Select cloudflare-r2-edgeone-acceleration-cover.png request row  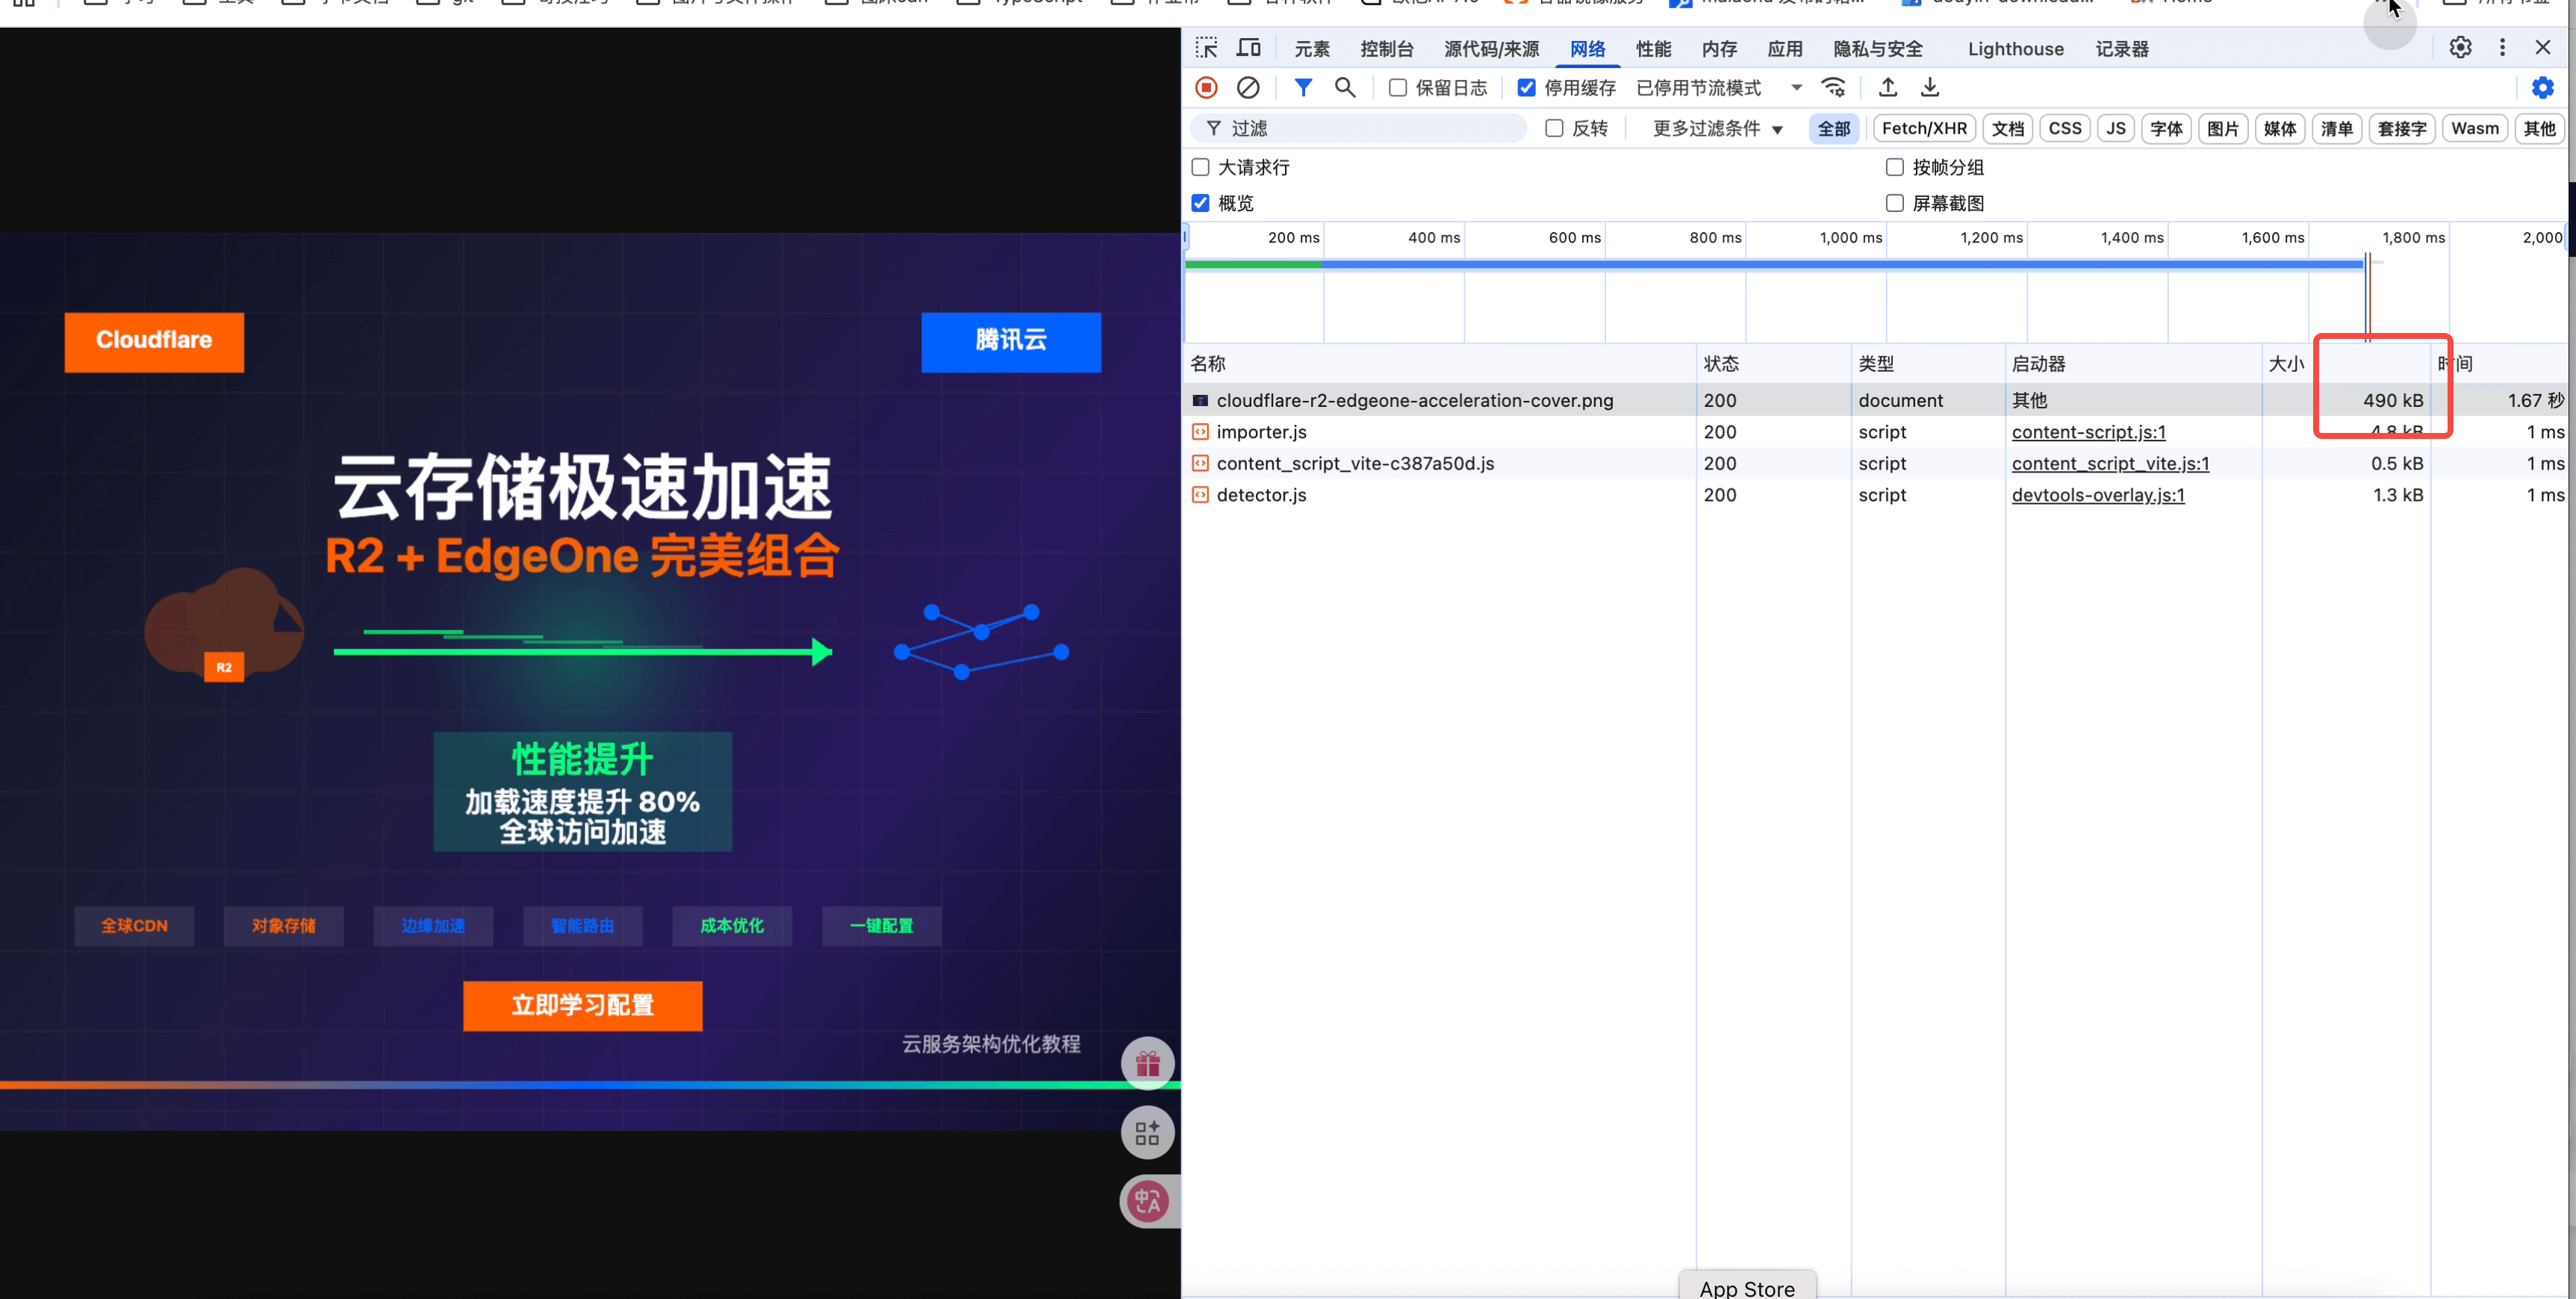[x=1875, y=400]
